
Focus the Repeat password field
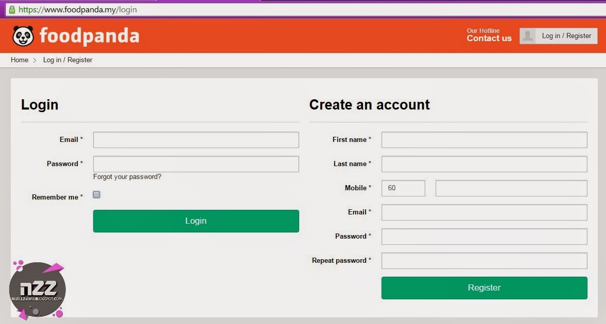point(484,261)
